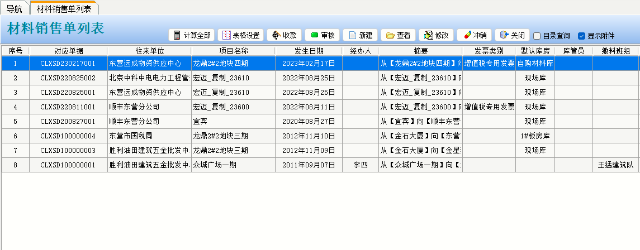This screenshot has height=250, width=640.
Task: Click the 修改 edit icon
Action: coord(428,35)
